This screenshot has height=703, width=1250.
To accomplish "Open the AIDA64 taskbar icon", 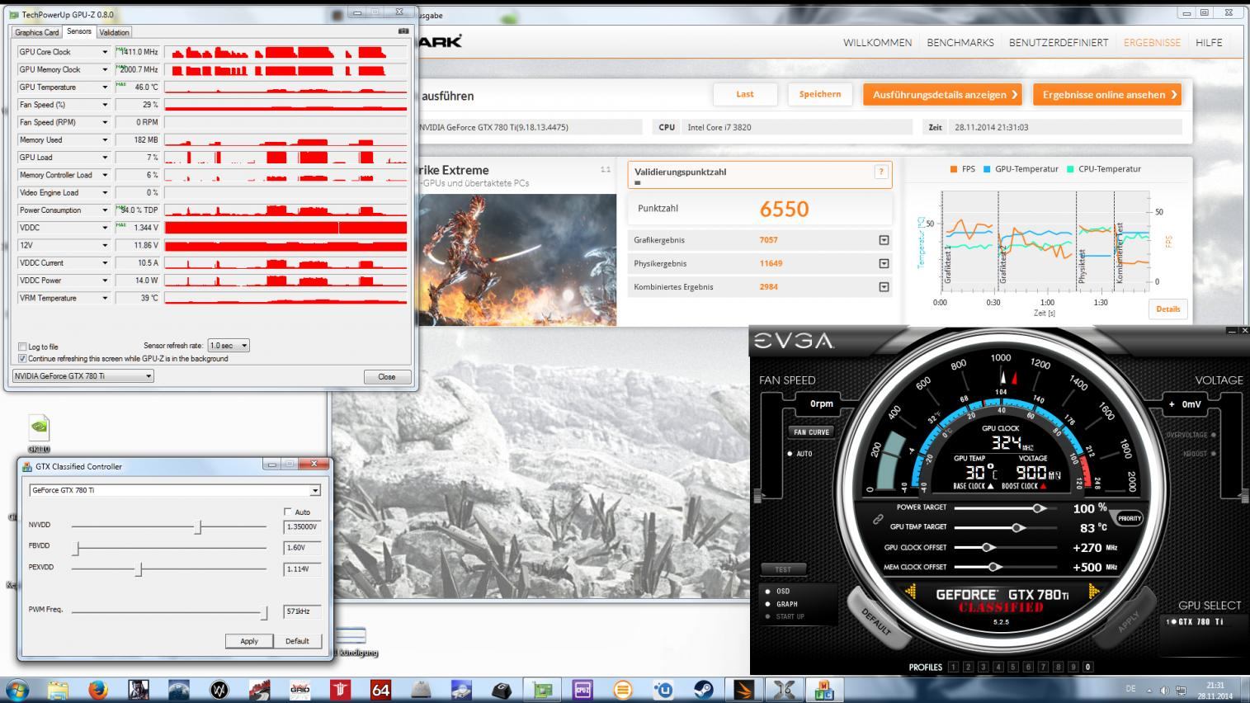I will coord(380,689).
